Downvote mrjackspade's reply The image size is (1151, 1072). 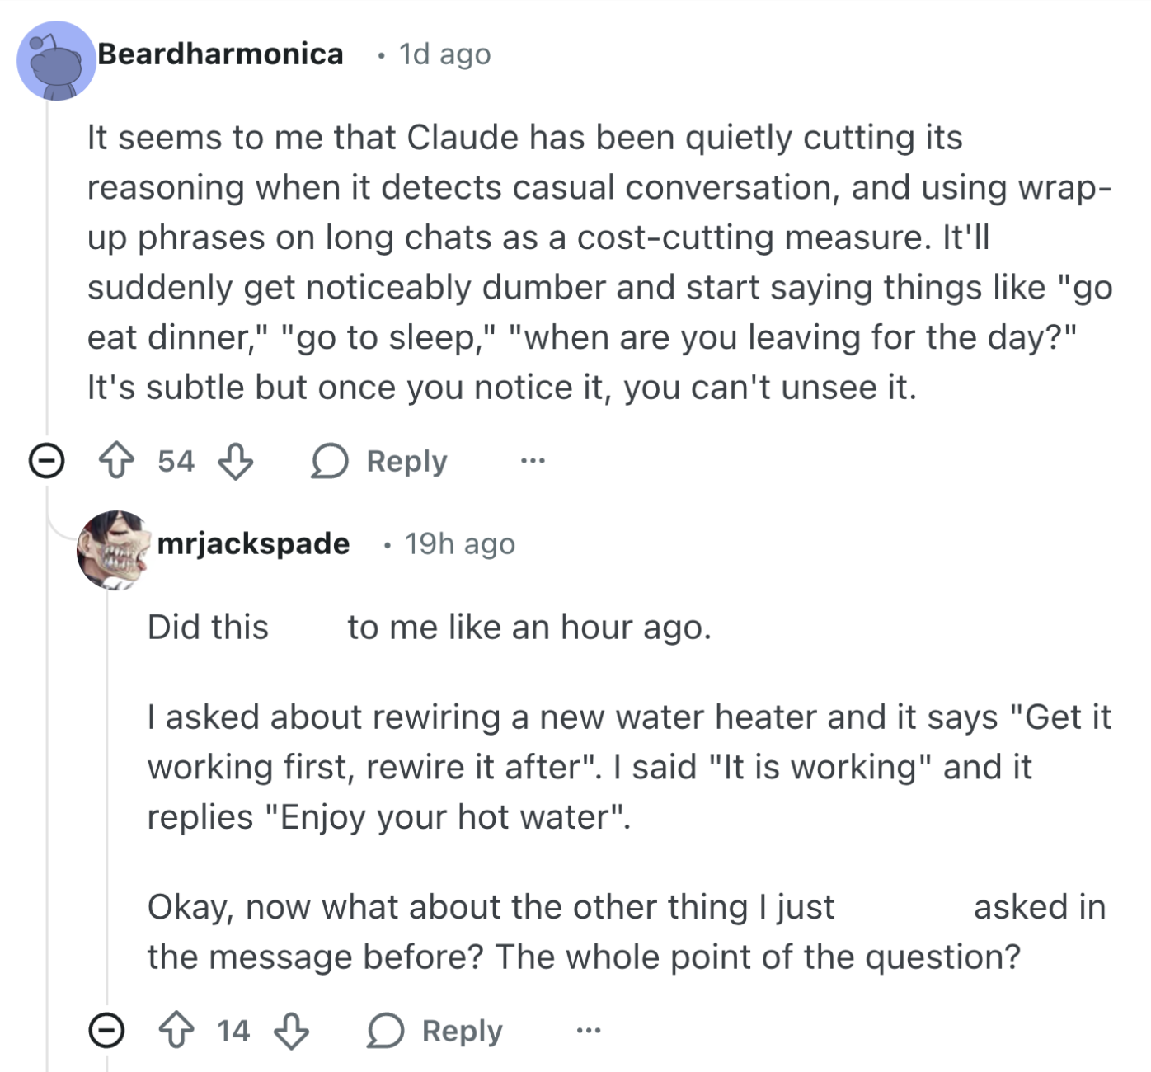point(292,1031)
